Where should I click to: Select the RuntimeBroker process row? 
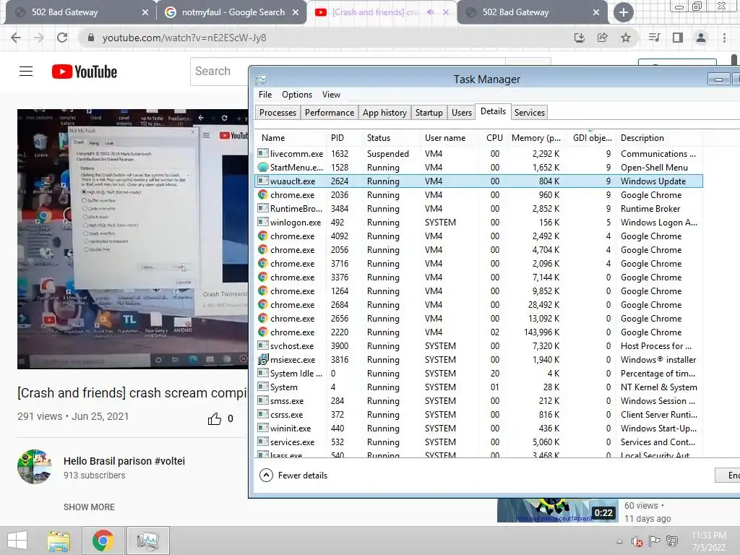pyautogui.click(x=478, y=209)
